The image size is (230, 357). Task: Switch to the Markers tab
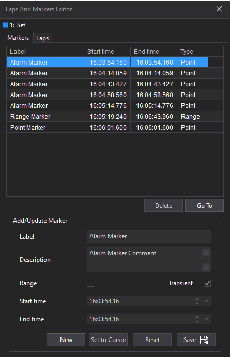pyautogui.click(x=18, y=38)
